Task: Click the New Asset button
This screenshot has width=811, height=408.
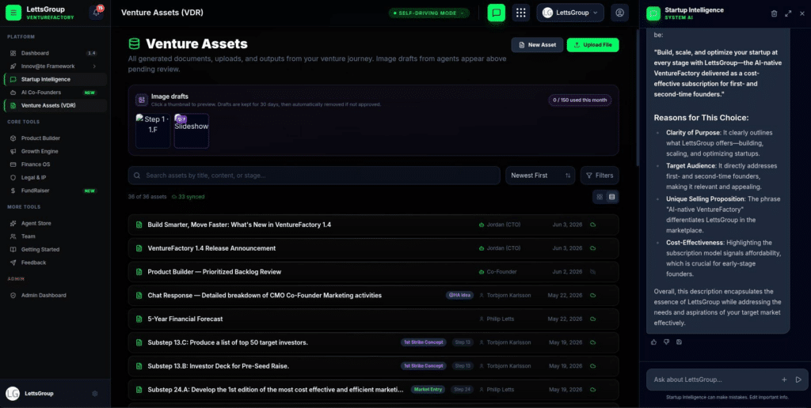Action: [x=537, y=45]
